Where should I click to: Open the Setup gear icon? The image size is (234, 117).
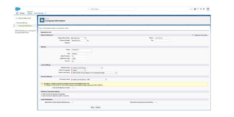pos(201,9)
